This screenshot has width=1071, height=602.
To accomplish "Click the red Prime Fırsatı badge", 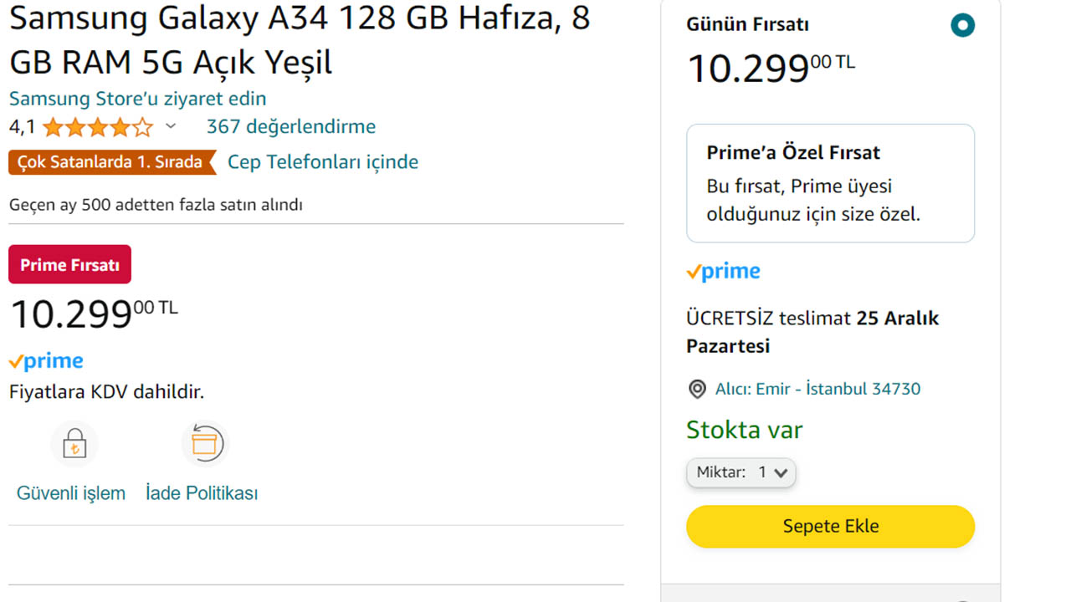I will click(69, 264).
